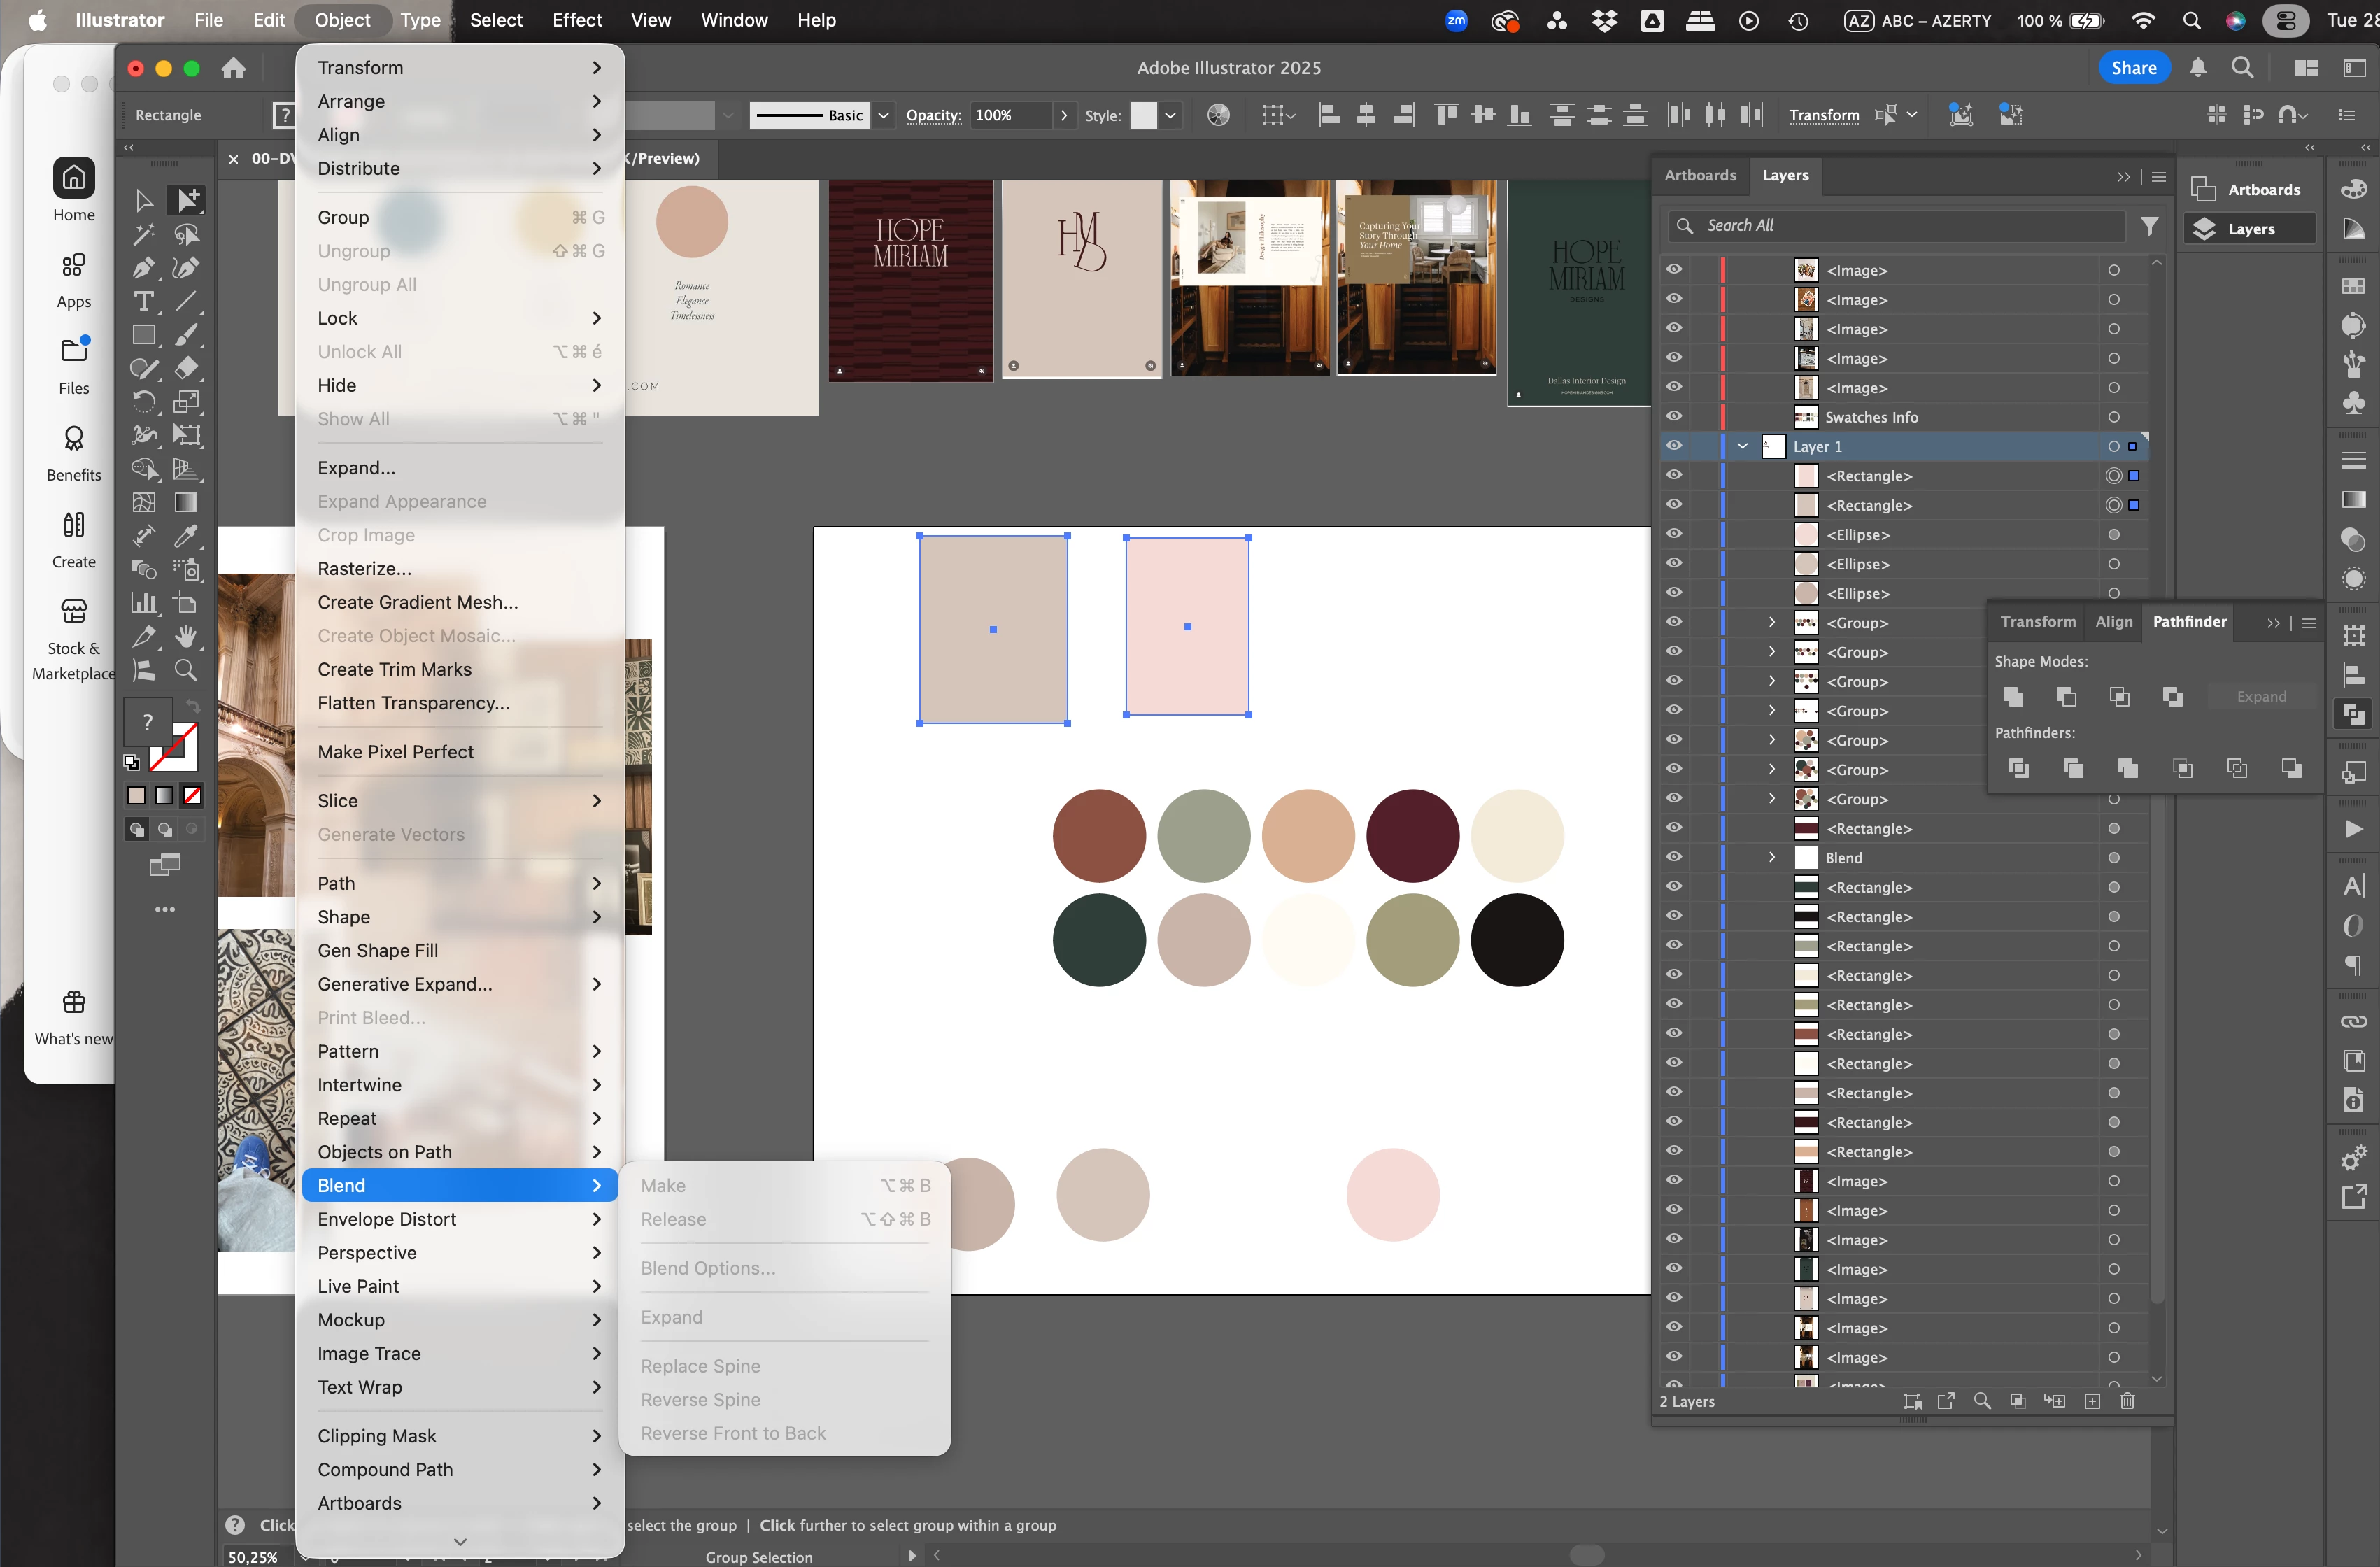
Task: Click the dark green color circle
Action: [1099, 940]
